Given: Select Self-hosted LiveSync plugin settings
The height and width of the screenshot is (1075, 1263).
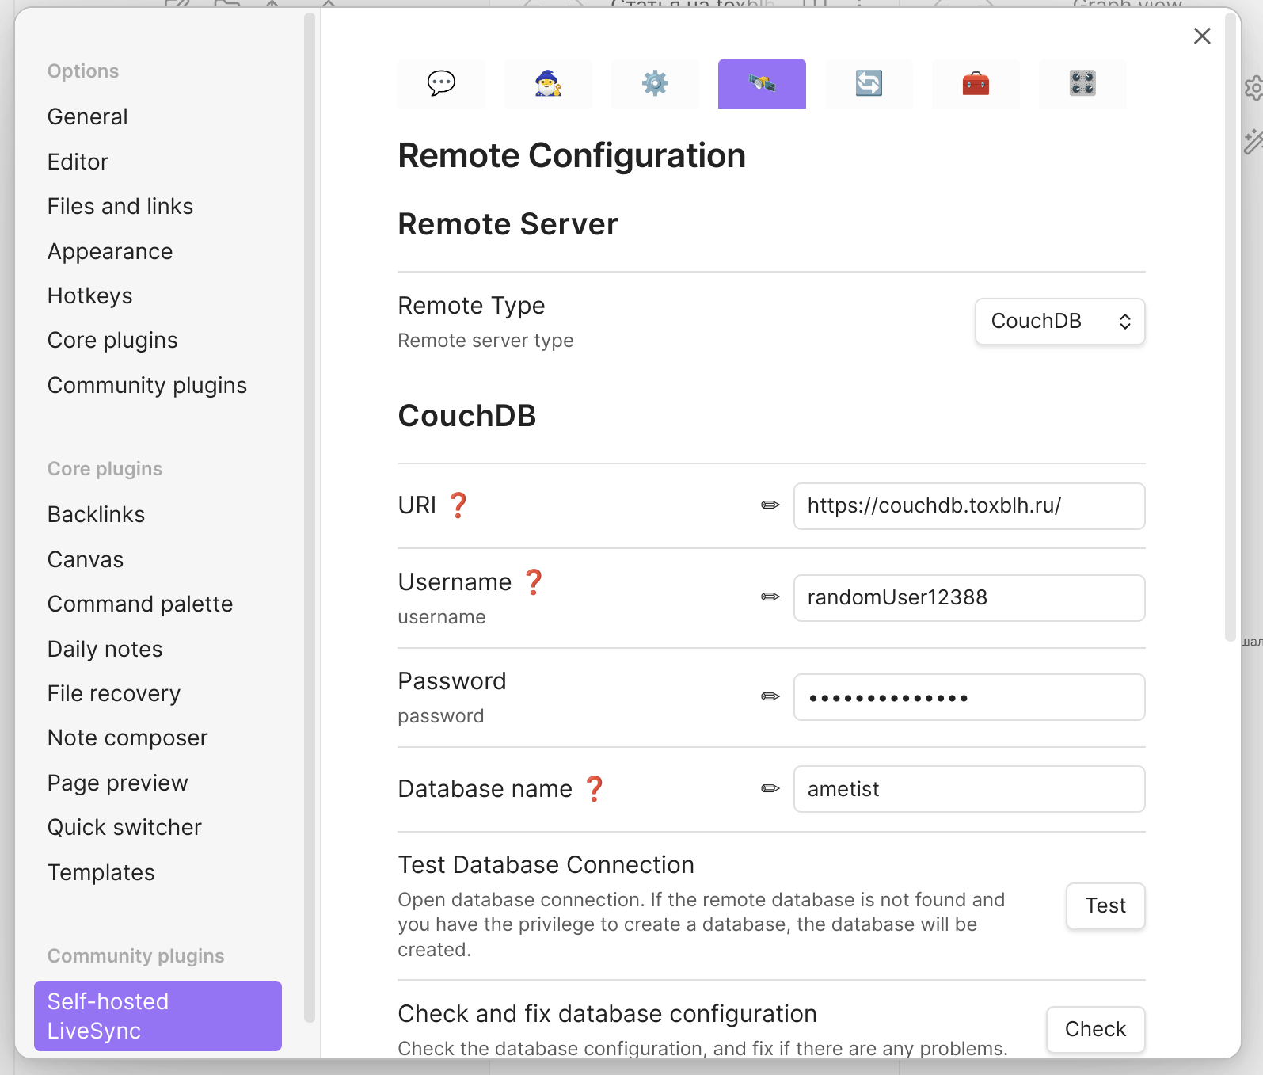Looking at the screenshot, I should [158, 1016].
